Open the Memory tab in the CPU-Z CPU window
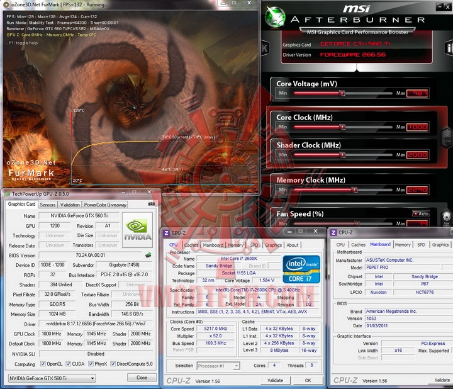The image size is (453, 389). (235, 245)
